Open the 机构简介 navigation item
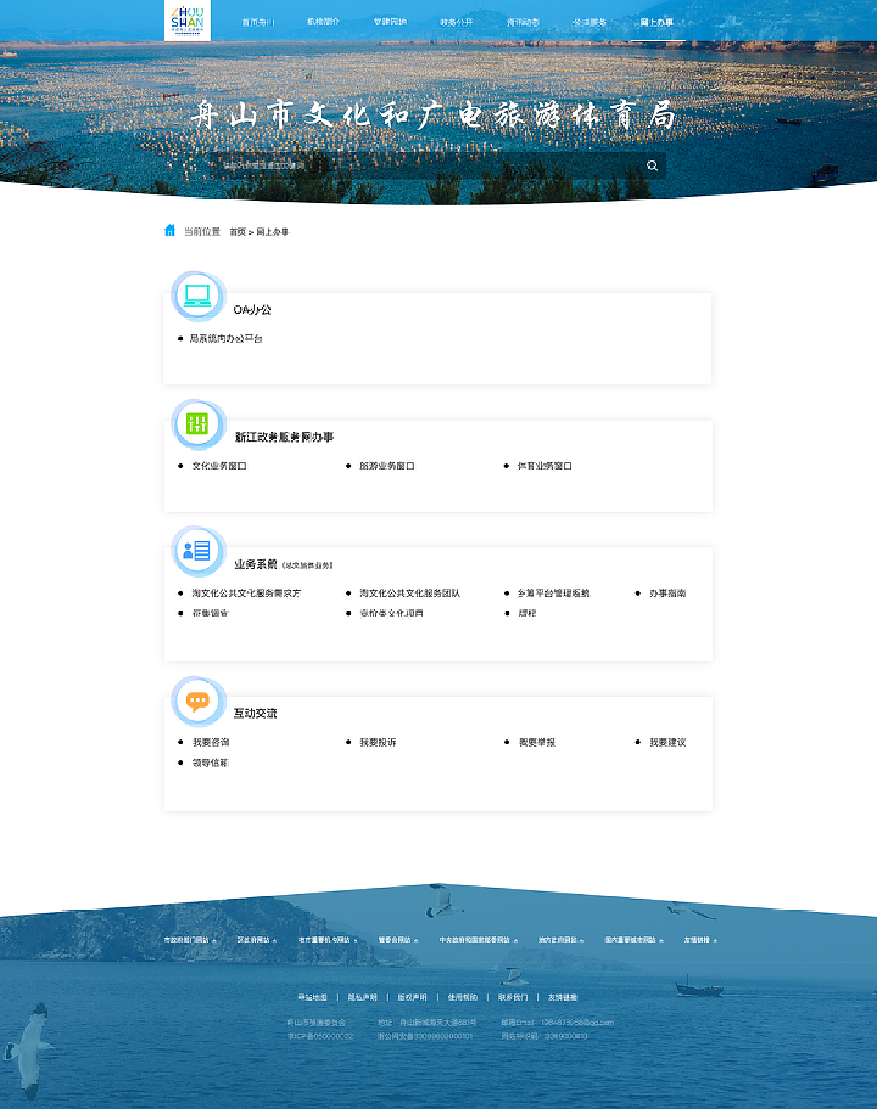 pyautogui.click(x=323, y=23)
